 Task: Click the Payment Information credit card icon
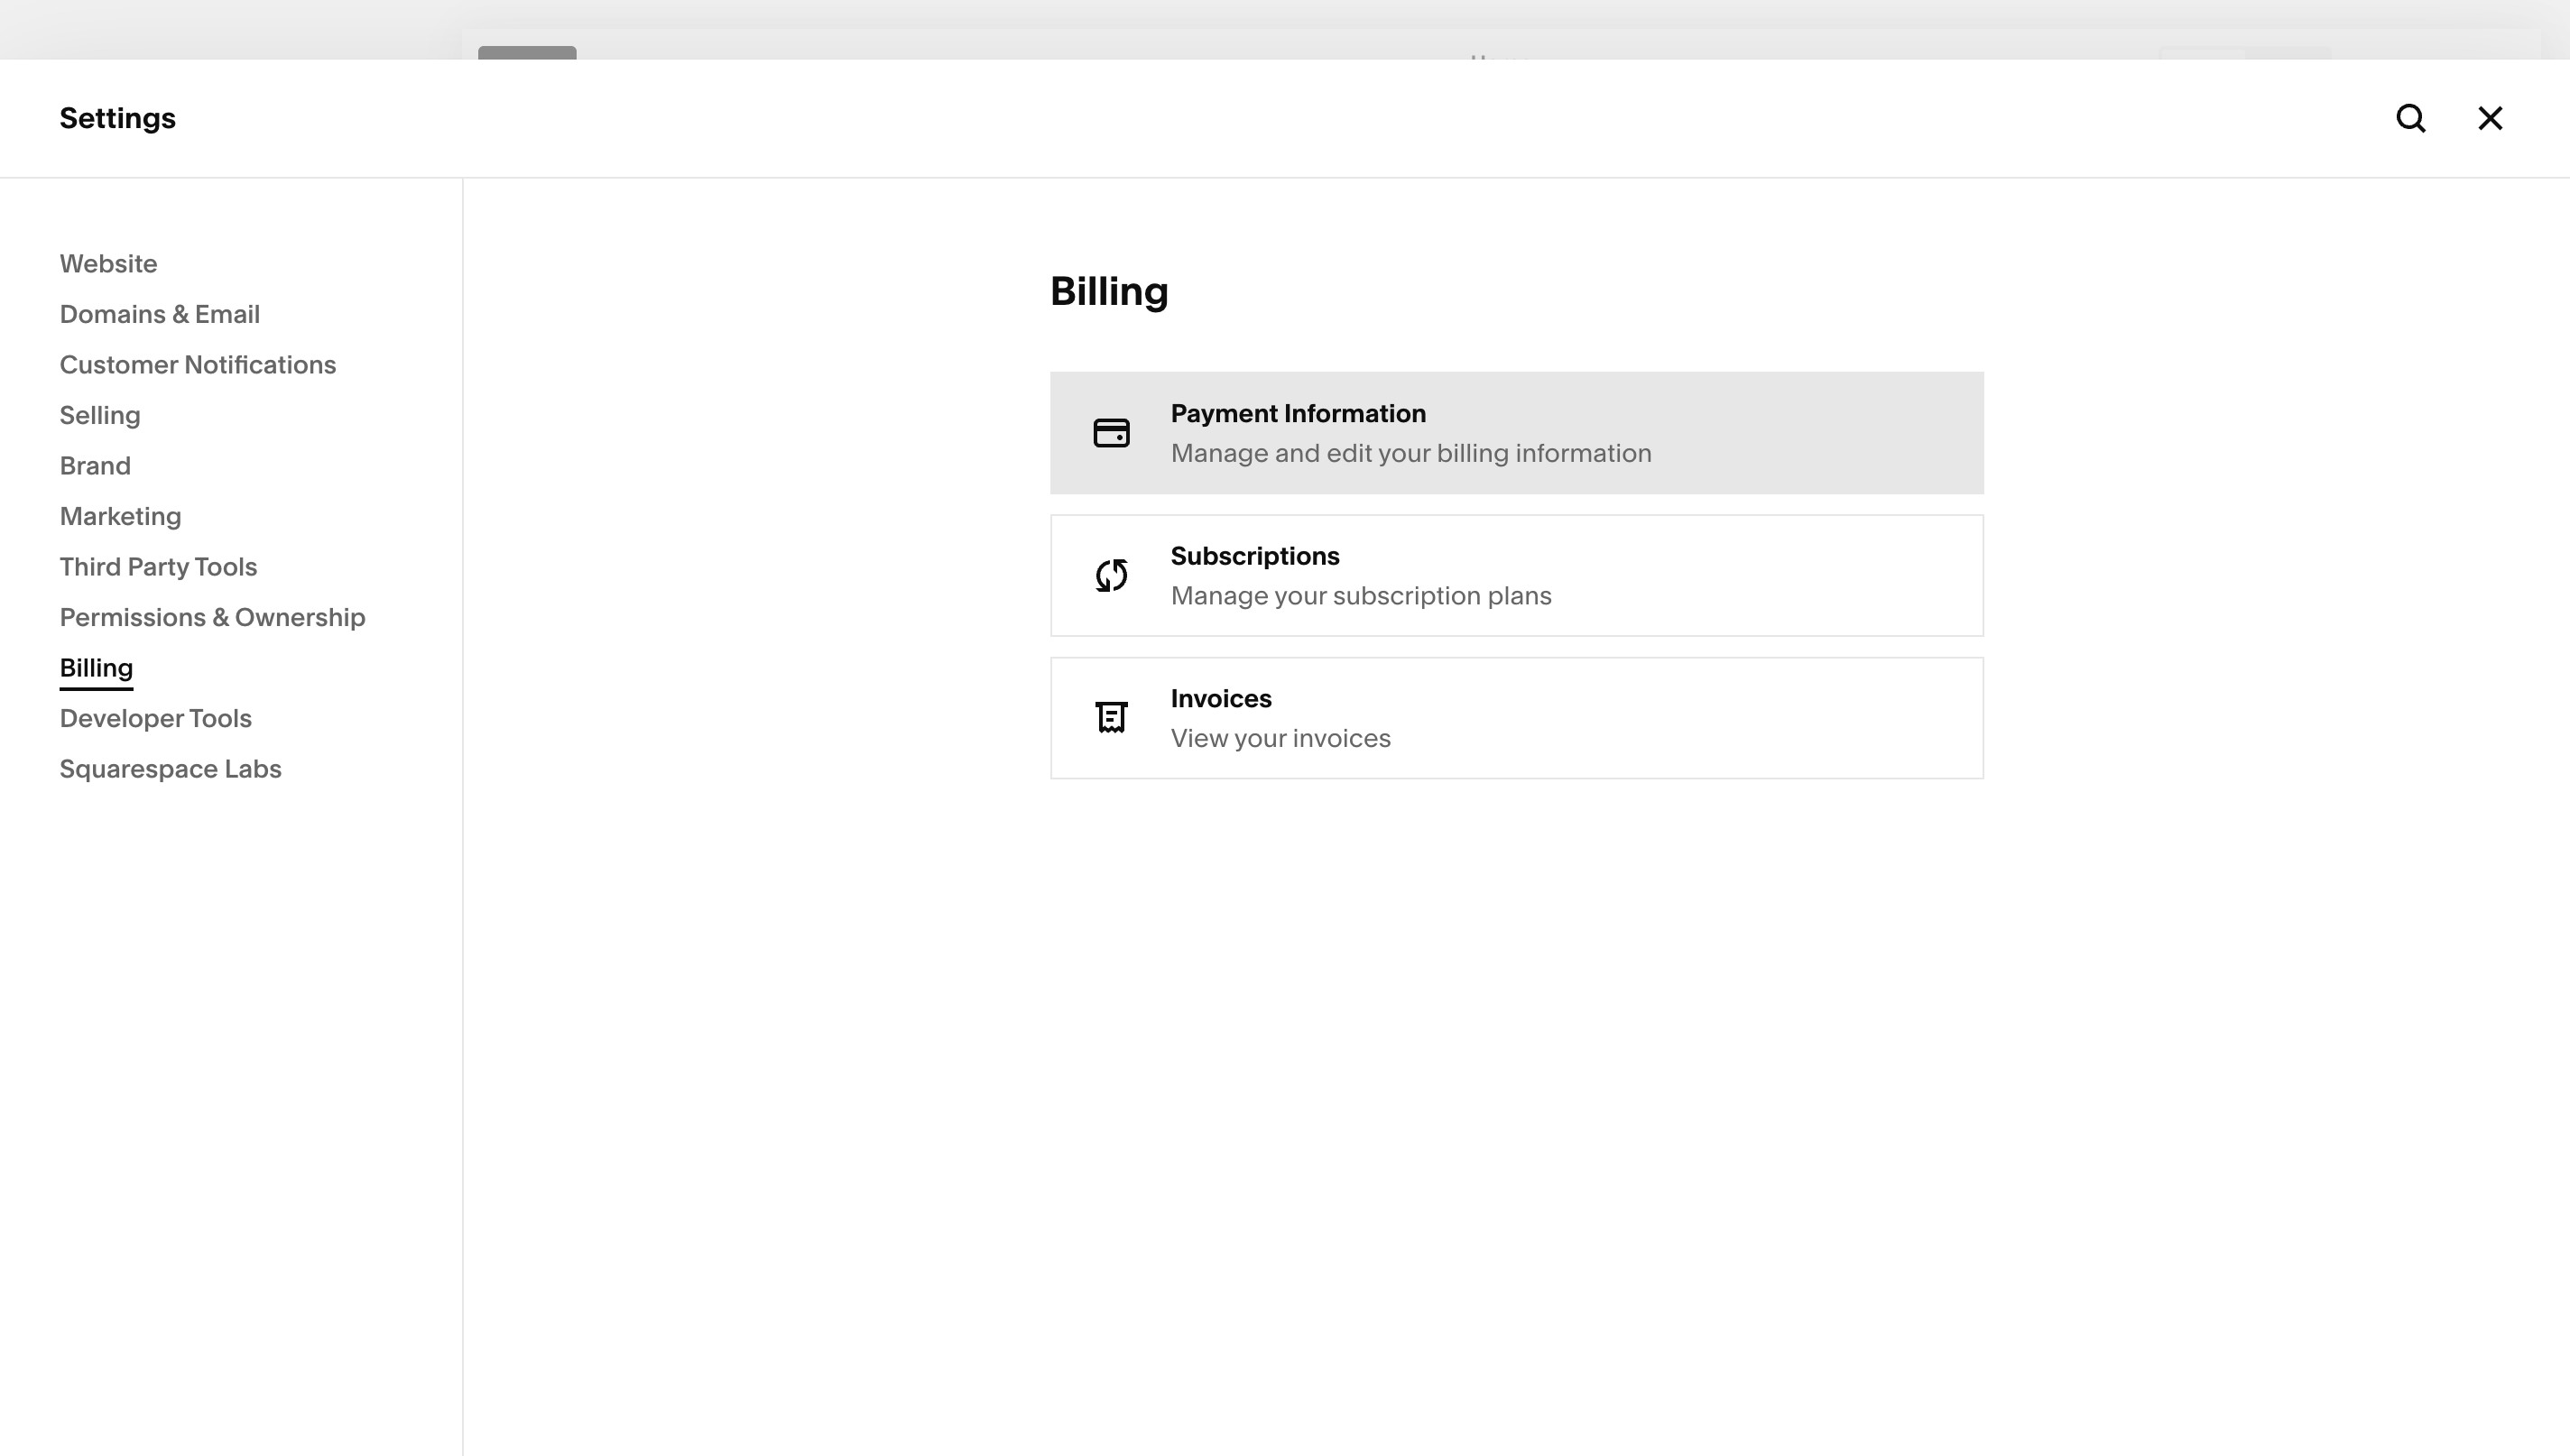[x=1111, y=433]
